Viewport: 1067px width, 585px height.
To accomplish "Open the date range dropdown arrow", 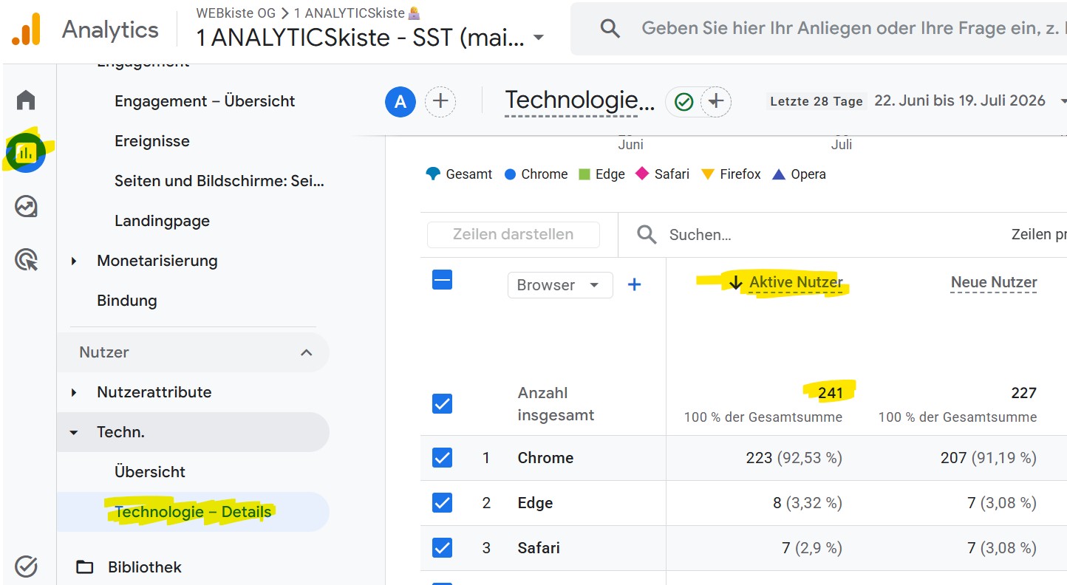I will (1063, 101).
